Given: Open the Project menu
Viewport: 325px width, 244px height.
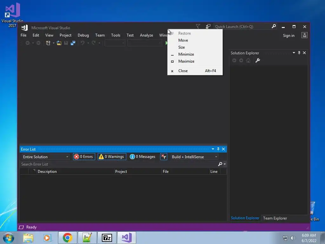Looking at the screenshot, I should tap(65, 35).
